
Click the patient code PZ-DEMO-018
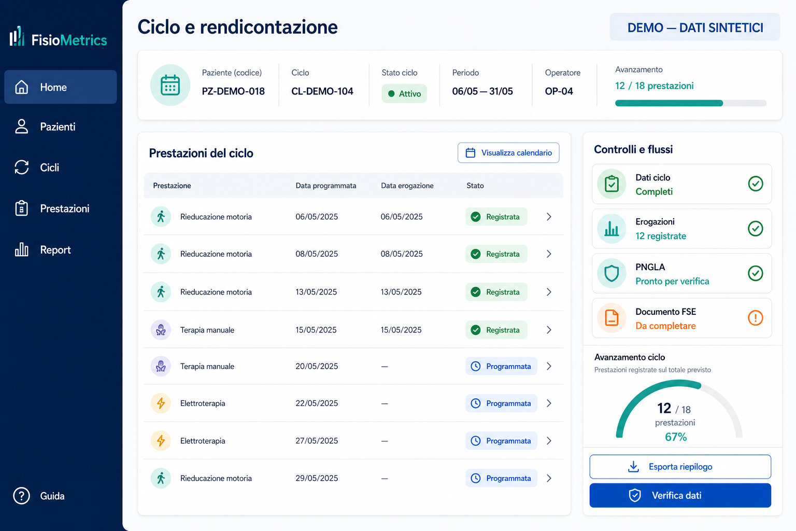coord(233,91)
